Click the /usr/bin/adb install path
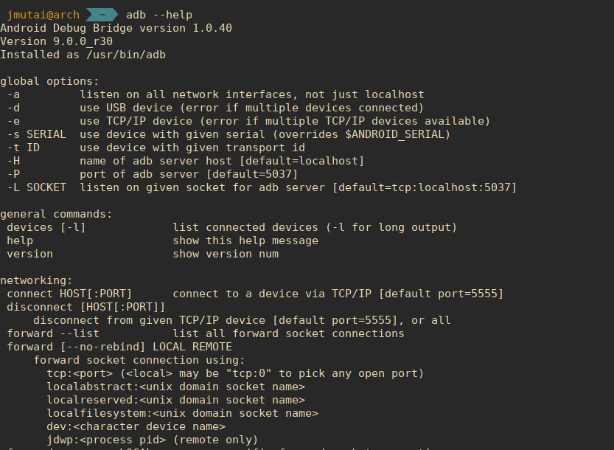The height and width of the screenshot is (450, 614). (126, 55)
